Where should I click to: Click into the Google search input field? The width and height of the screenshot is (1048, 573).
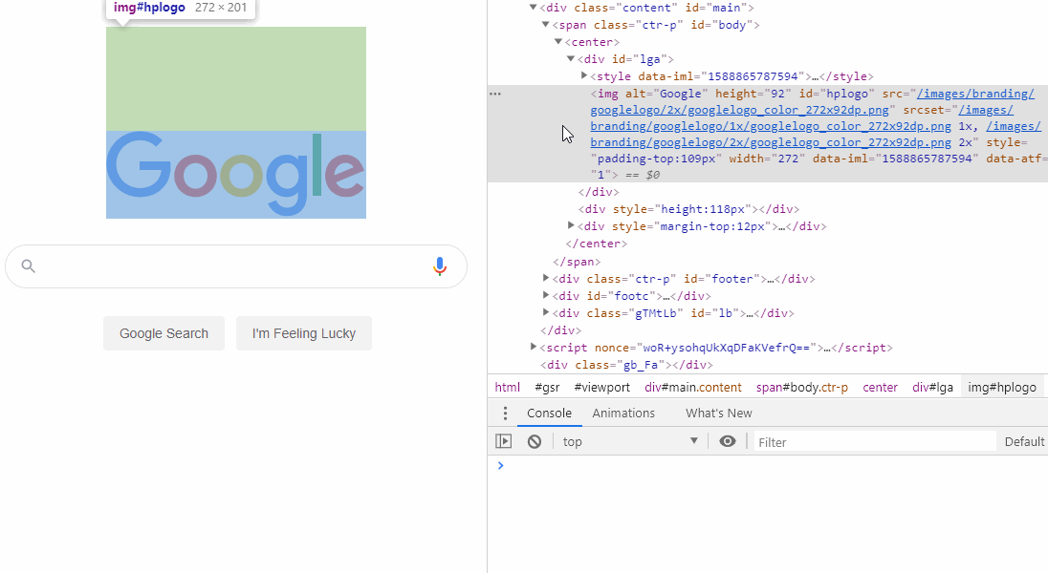[x=236, y=266]
